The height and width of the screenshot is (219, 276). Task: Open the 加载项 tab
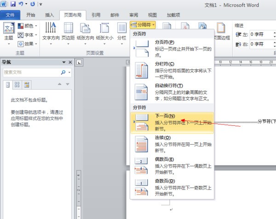click(173, 15)
